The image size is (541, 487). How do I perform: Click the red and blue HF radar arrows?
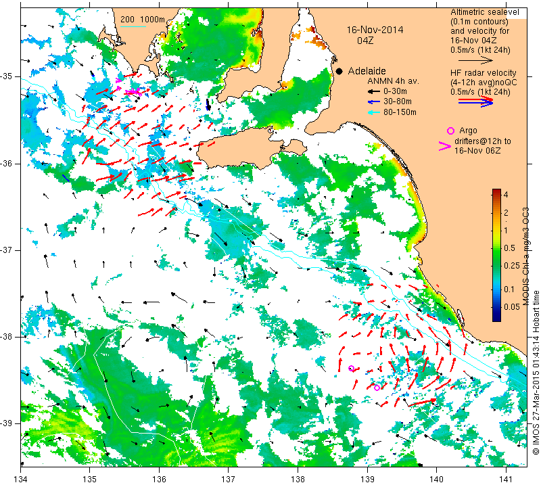click(476, 101)
